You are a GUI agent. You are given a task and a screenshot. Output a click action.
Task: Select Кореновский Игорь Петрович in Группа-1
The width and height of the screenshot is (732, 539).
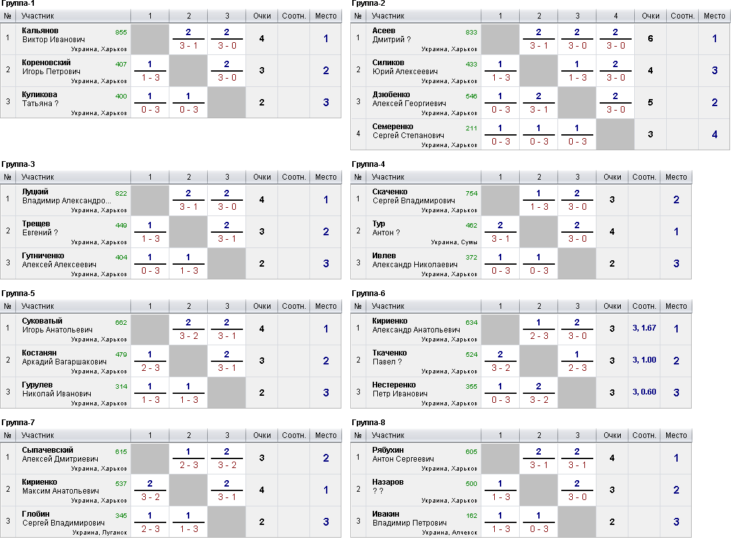point(51,66)
